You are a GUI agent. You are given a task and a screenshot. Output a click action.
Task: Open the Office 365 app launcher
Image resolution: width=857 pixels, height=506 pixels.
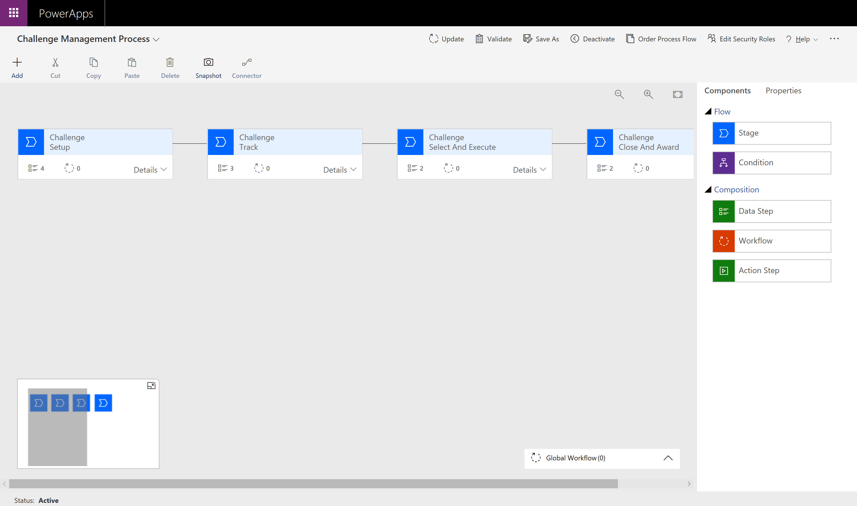(x=14, y=13)
